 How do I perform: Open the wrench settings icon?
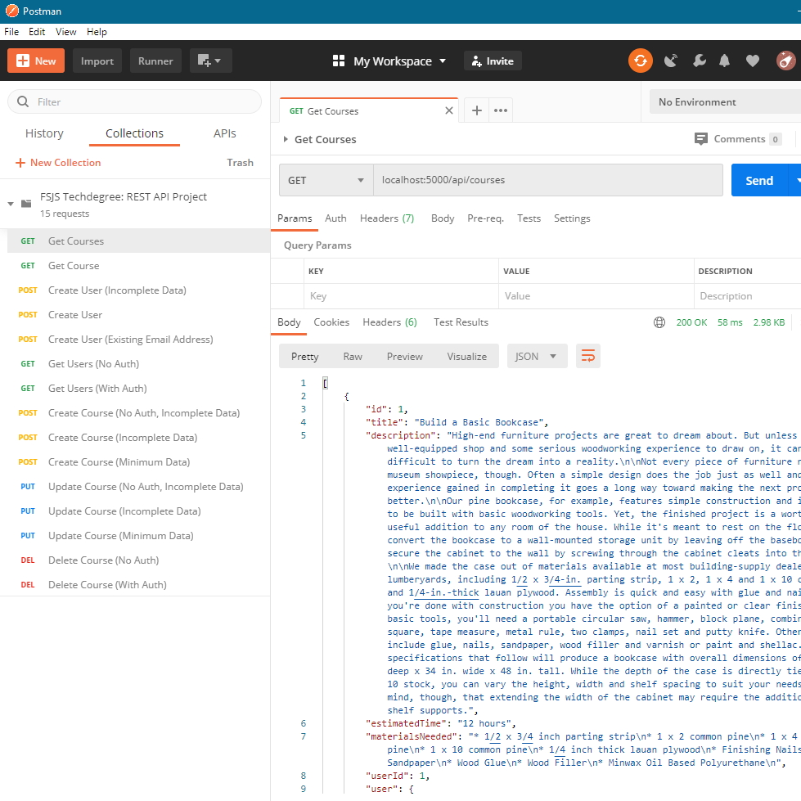coord(699,61)
